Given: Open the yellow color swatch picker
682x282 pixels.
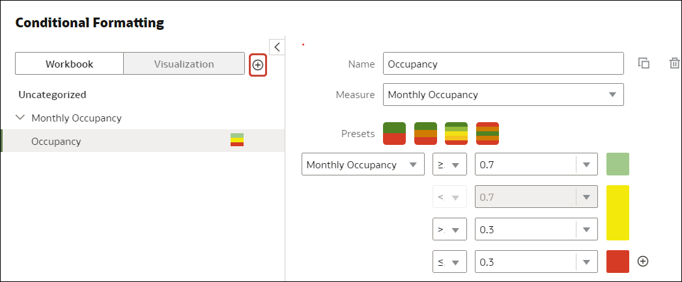Looking at the screenshot, I should (x=618, y=212).
